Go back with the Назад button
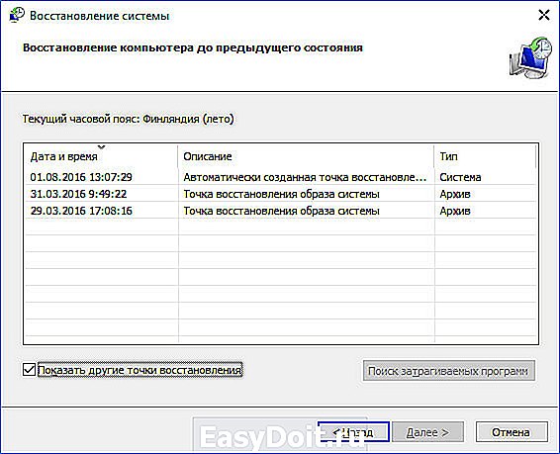Viewport: 560px width, 454px height. [x=353, y=432]
